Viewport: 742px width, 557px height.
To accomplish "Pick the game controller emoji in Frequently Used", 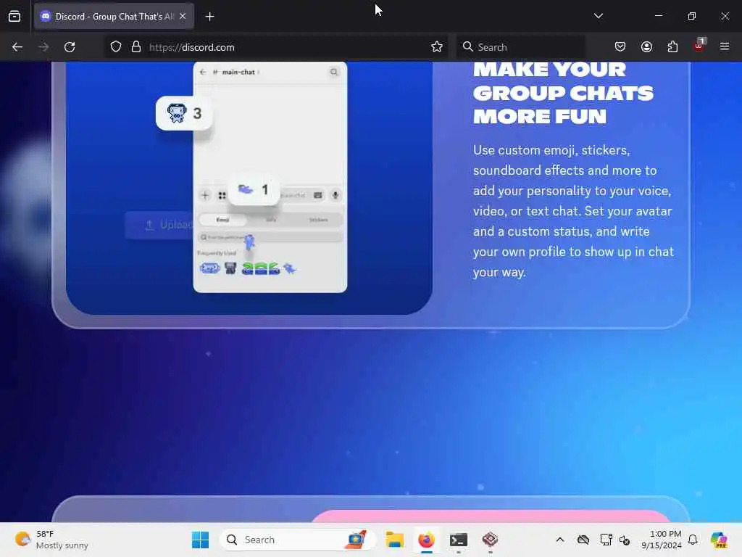I will (x=209, y=268).
